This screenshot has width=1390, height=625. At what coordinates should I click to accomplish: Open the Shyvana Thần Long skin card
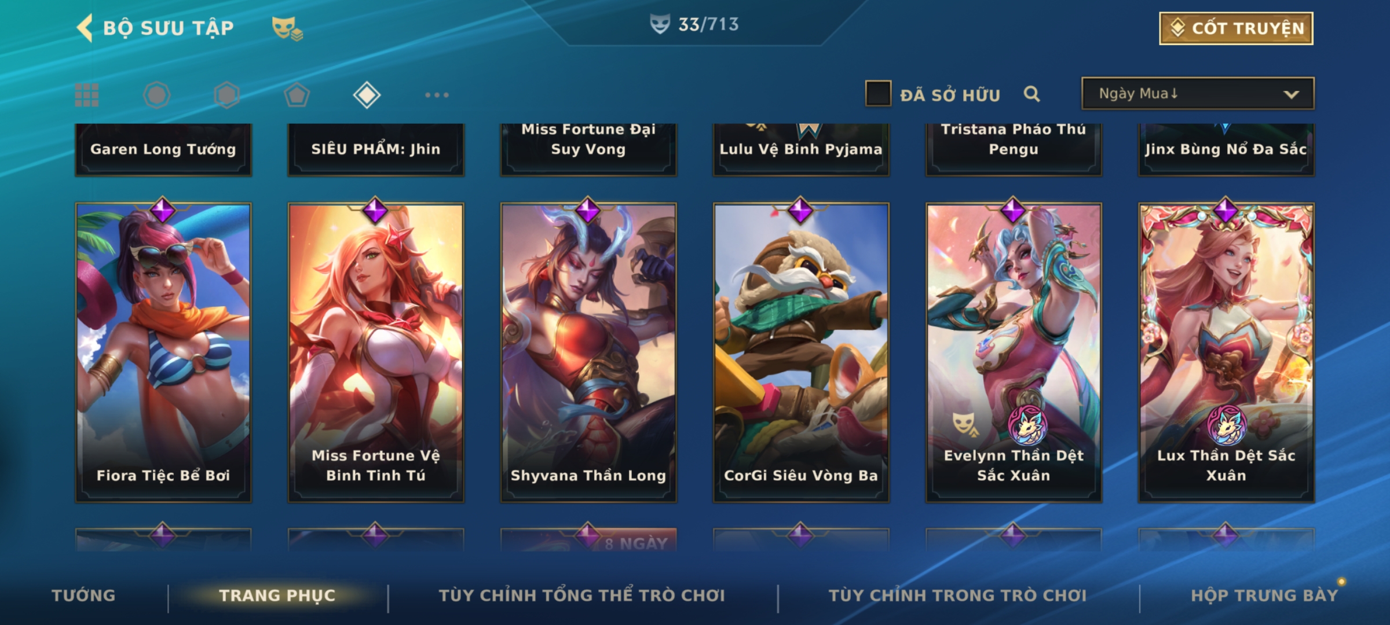[588, 352]
